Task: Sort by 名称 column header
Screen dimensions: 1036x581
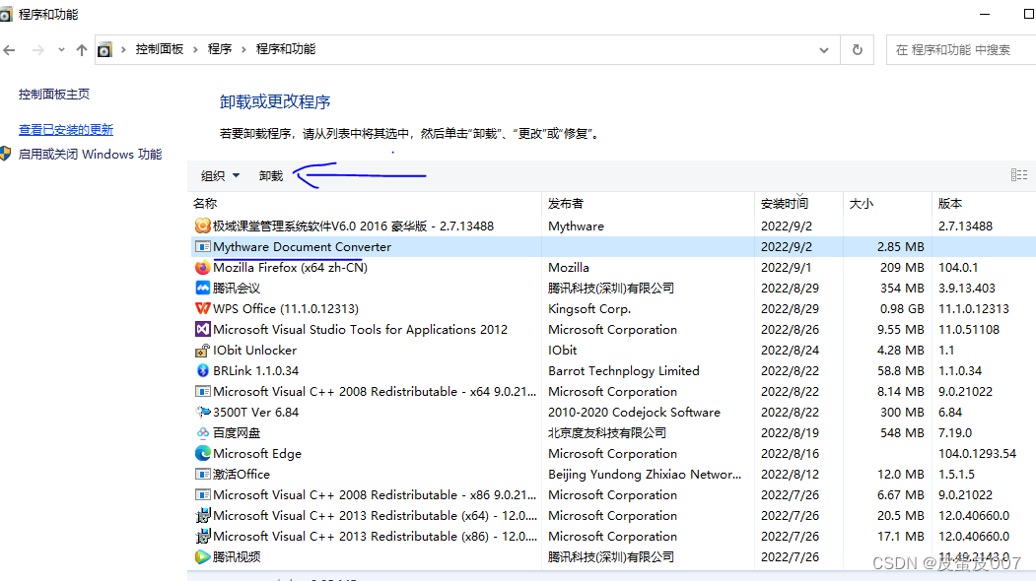Action: [205, 203]
